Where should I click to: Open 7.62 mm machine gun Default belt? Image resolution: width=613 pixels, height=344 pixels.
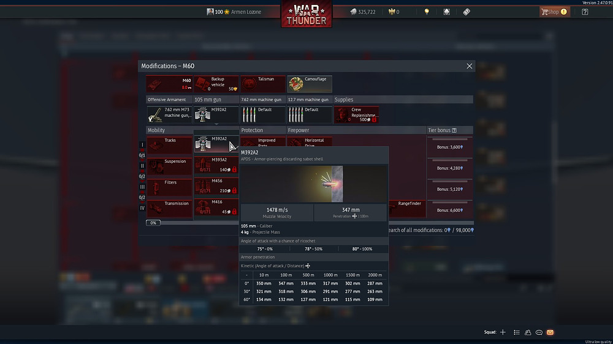tap(263, 115)
